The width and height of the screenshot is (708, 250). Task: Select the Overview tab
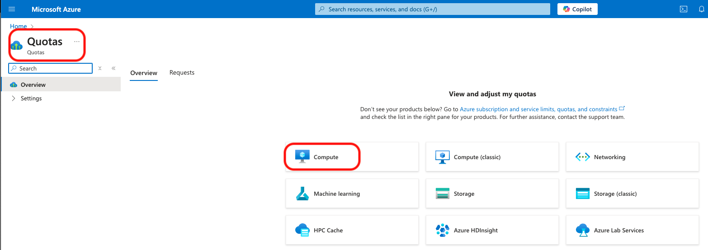click(144, 73)
